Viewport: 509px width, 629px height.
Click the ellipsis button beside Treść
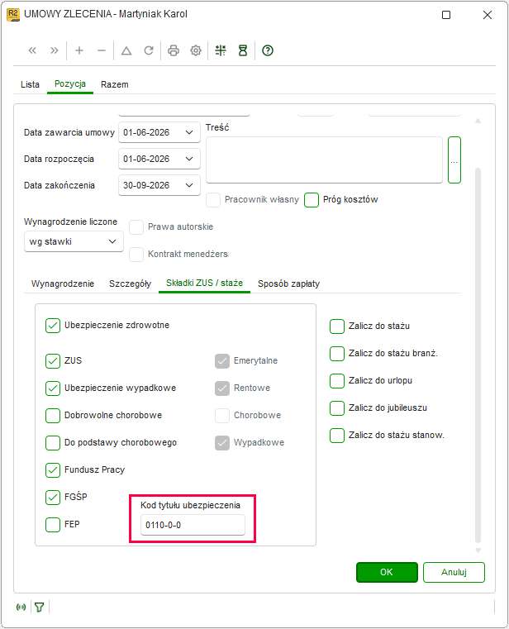click(x=454, y=160)
